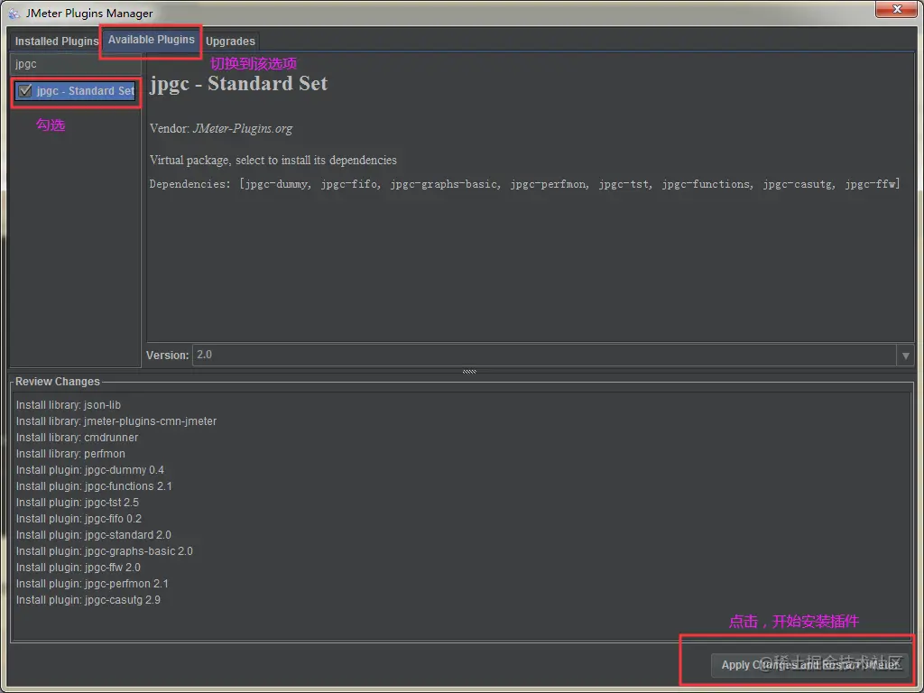The width and height of the screenshot is (924, 693).
Task: Click the Dependencies list text line
Action: (524, 184)
